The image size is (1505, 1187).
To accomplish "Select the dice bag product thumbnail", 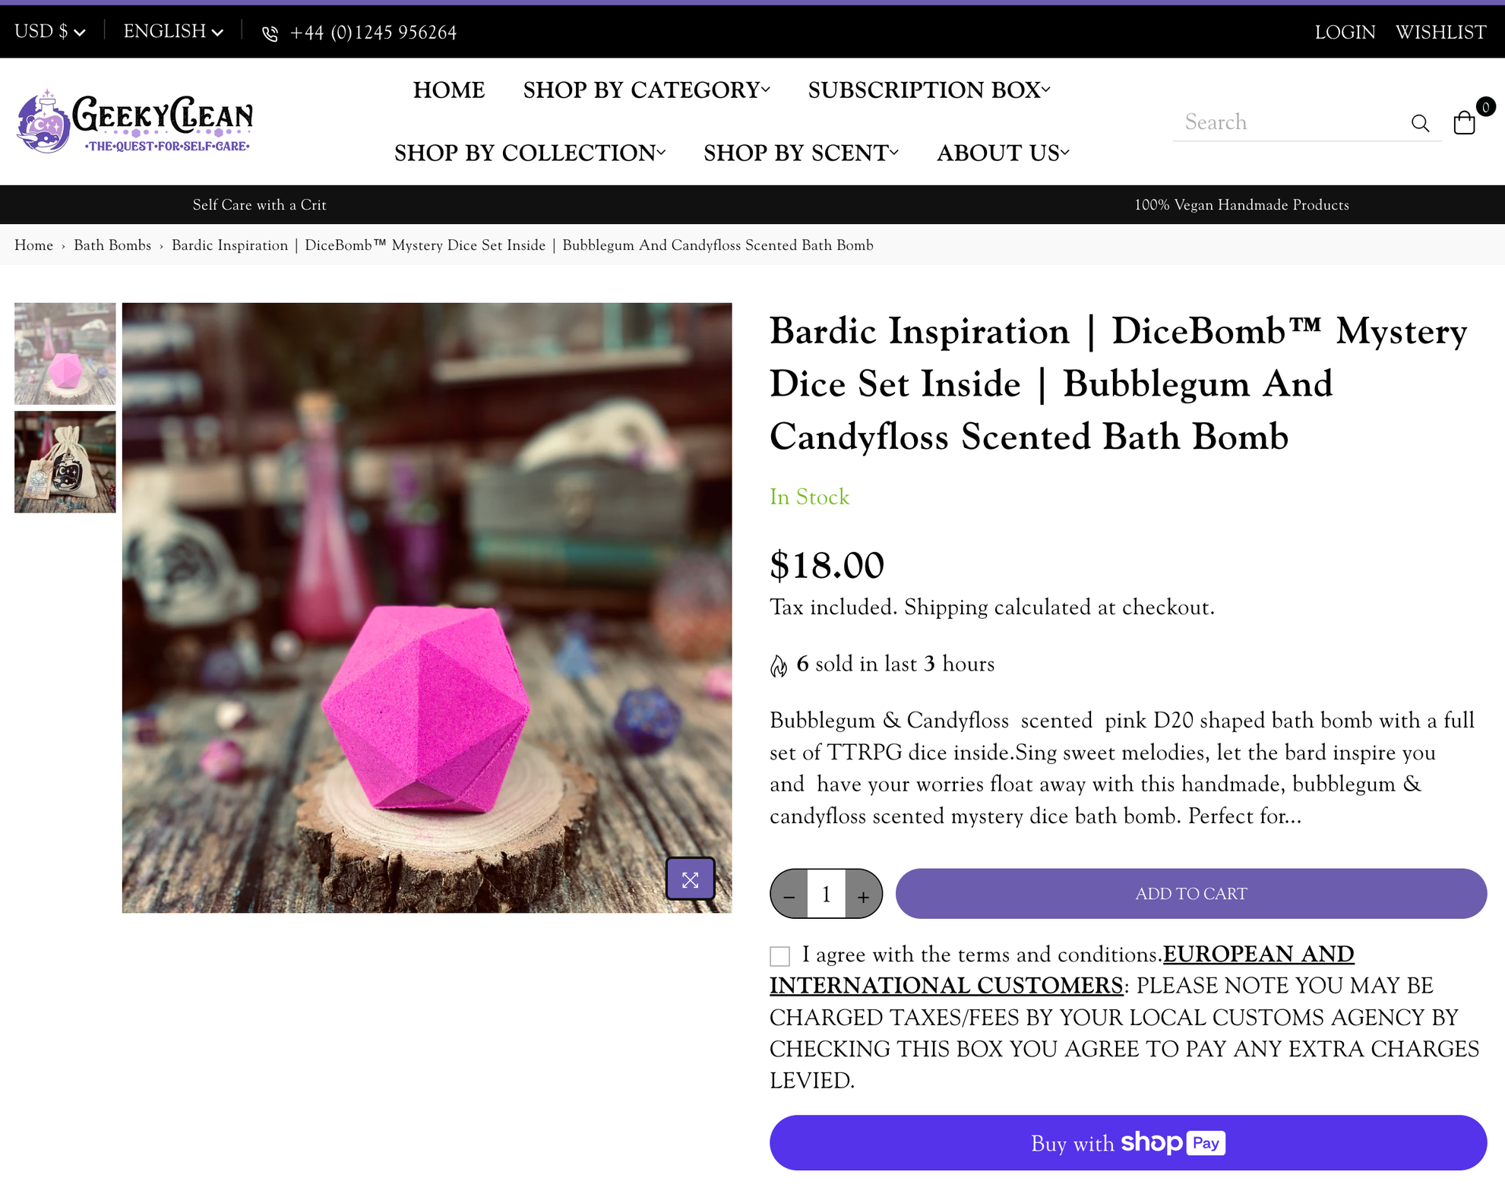I will [65, 462].
